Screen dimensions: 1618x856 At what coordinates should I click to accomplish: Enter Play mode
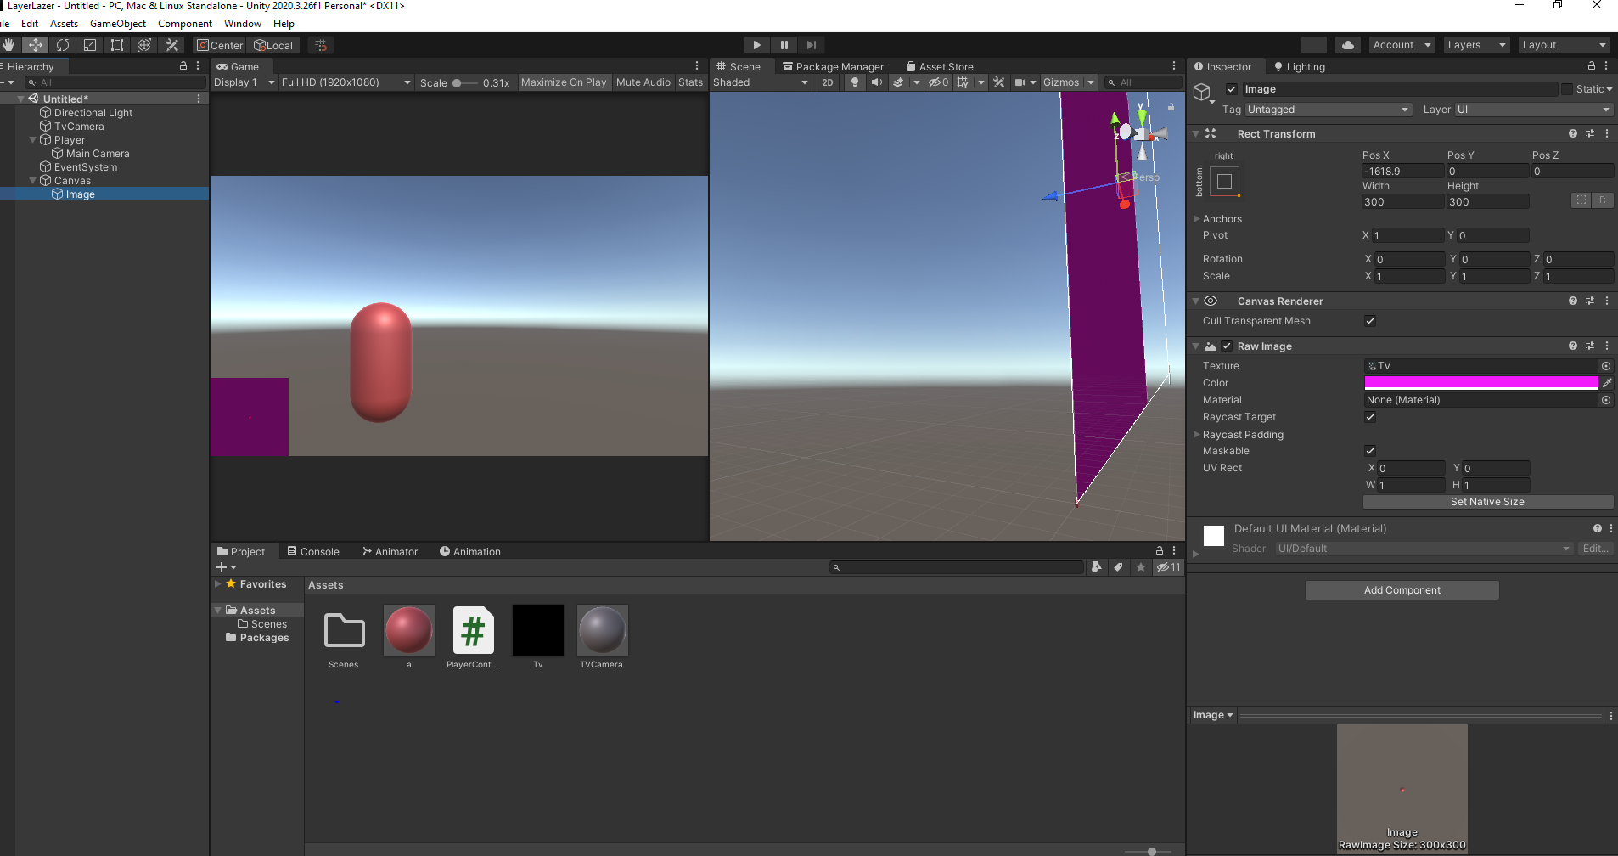[x=756, y=44]
